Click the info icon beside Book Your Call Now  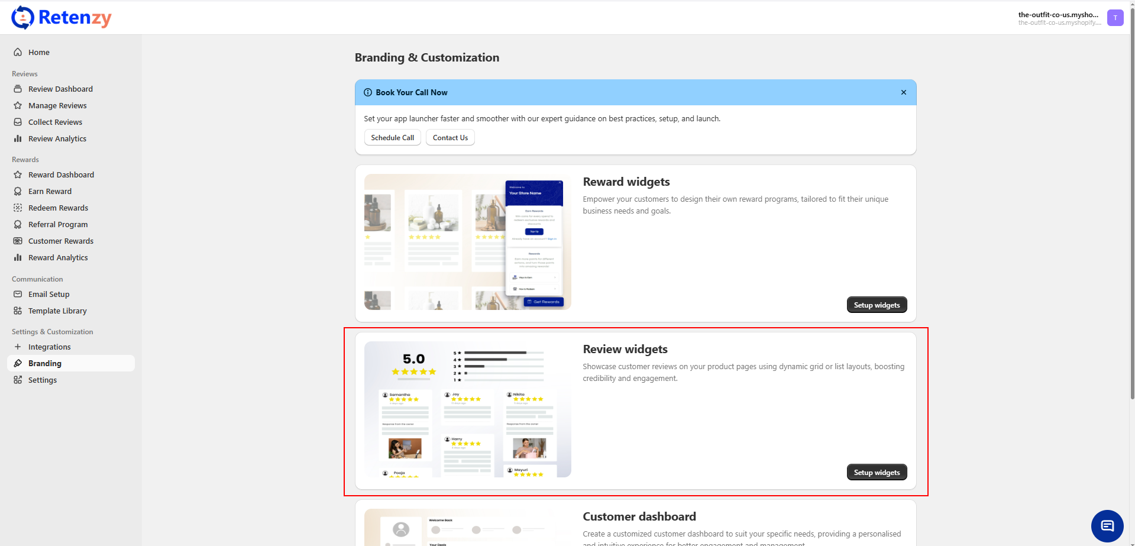368,92
